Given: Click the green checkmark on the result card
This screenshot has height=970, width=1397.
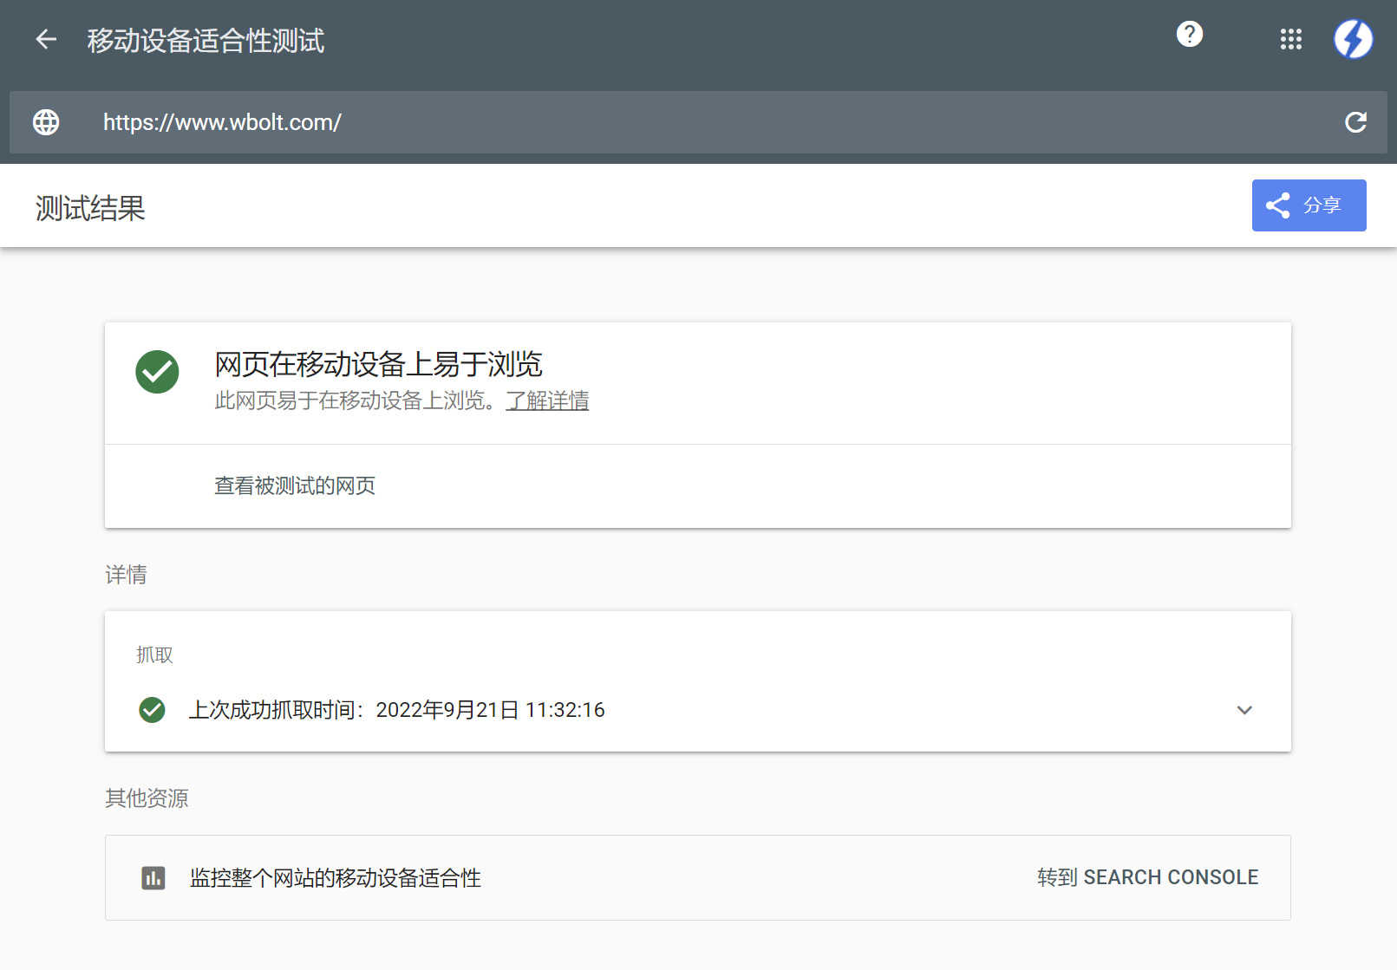Looking at the screenshot, I should (x=157, y=372).
